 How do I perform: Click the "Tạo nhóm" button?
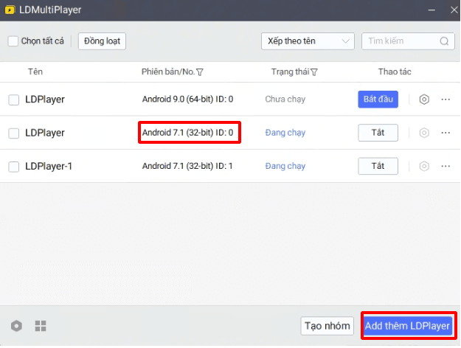(327, 326)
